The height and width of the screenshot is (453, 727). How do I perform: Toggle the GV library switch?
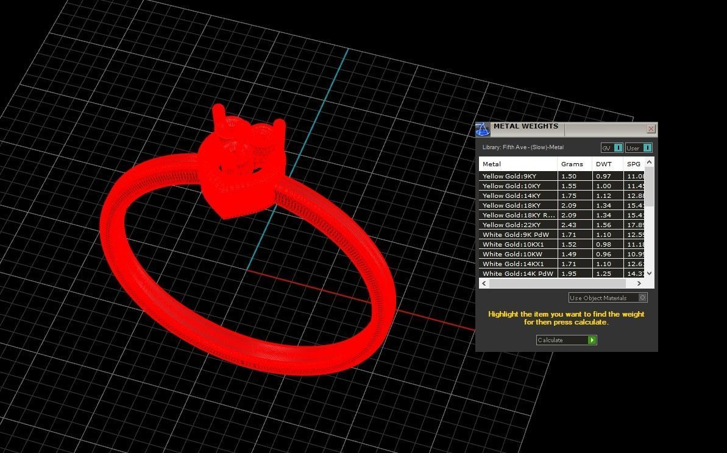click(612, 148)
